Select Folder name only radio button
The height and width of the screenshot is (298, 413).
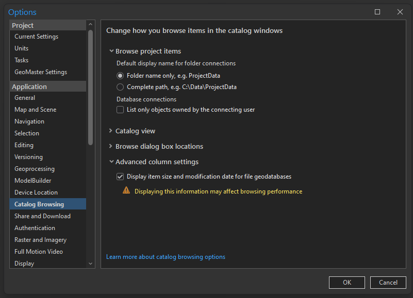pyautogui.click(x=120, y=76)
